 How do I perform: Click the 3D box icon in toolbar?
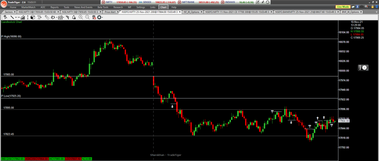(x=33, y=17)
